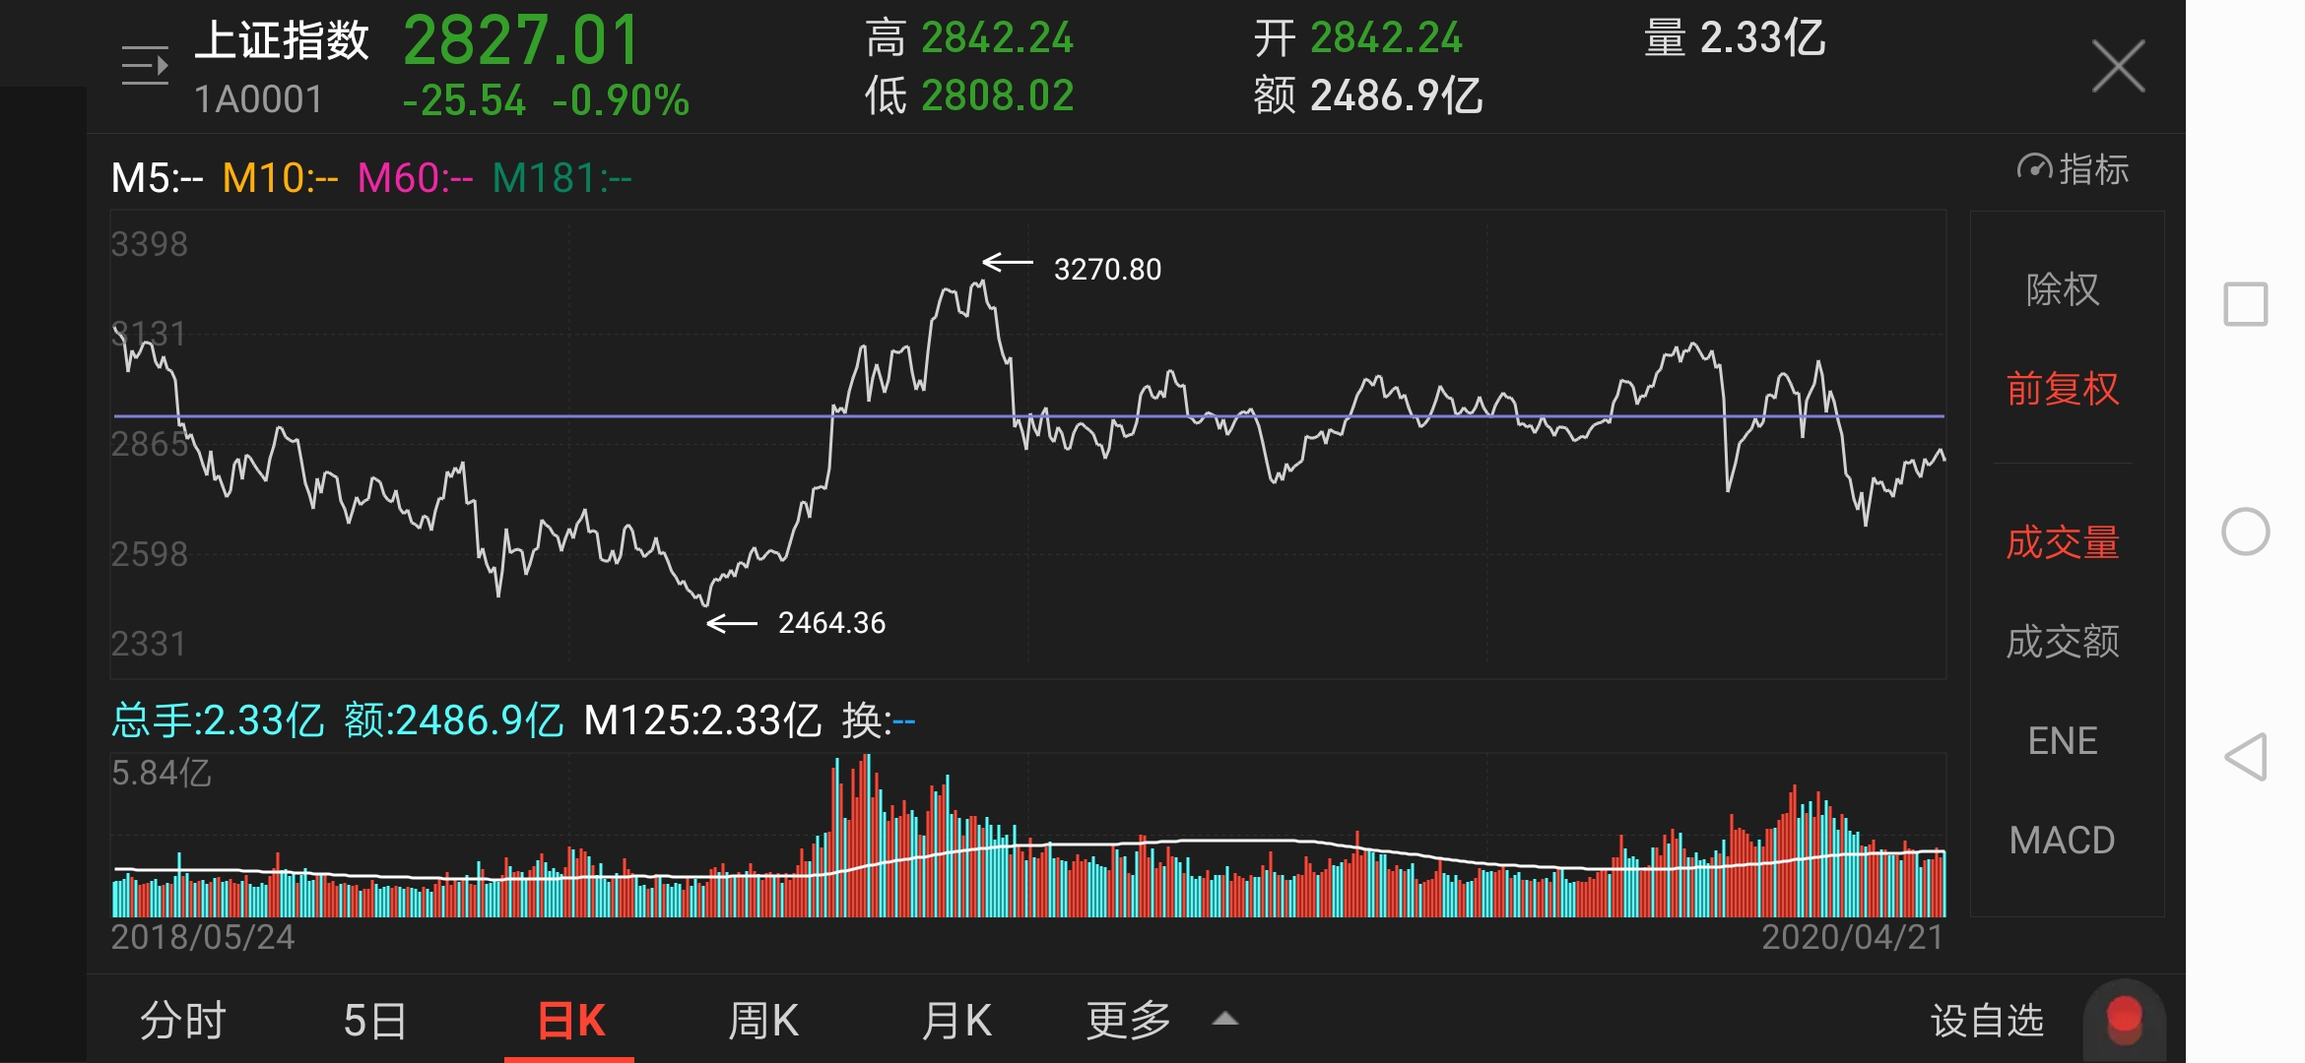Switch to 分时 intraday tab
Viewport: 2305px width, 1063px height.
click(x=183, y=1020)
